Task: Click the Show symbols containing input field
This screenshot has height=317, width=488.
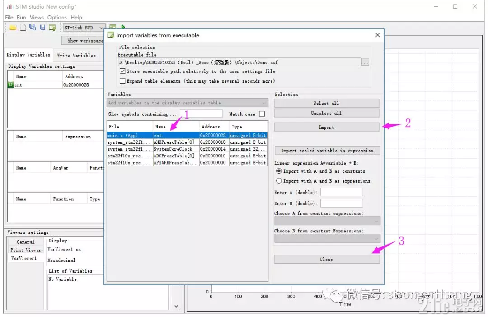Action: coord(201,114)
